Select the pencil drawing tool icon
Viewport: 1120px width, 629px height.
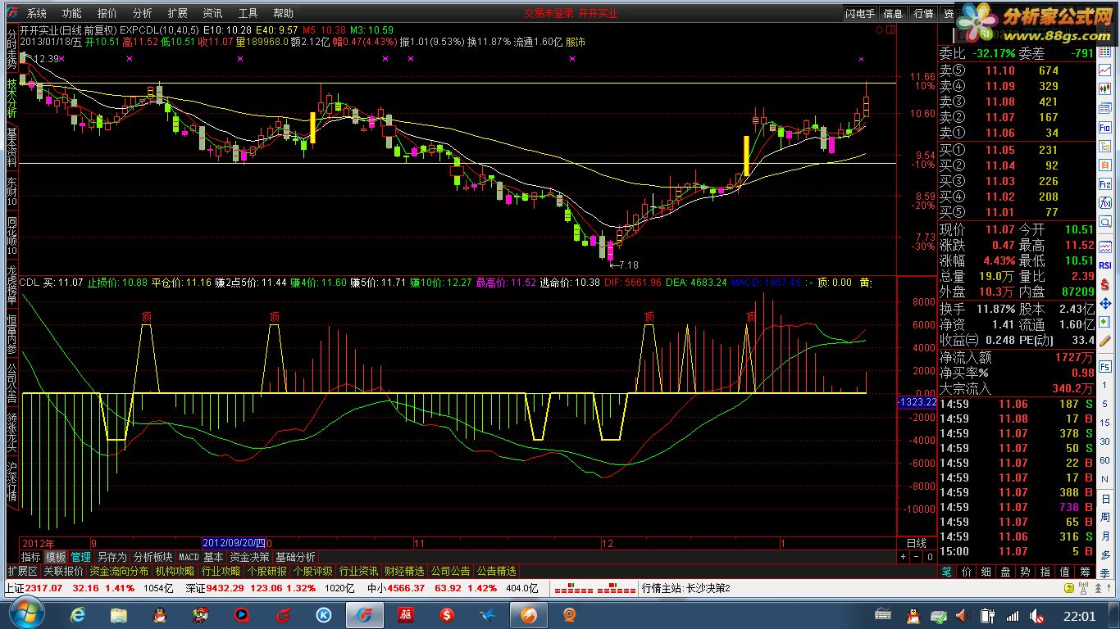tap(1105, 342)
